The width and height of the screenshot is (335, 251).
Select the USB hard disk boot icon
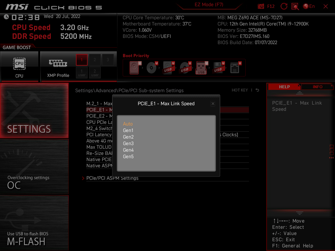pyautogui.click(x=168, y=68)
